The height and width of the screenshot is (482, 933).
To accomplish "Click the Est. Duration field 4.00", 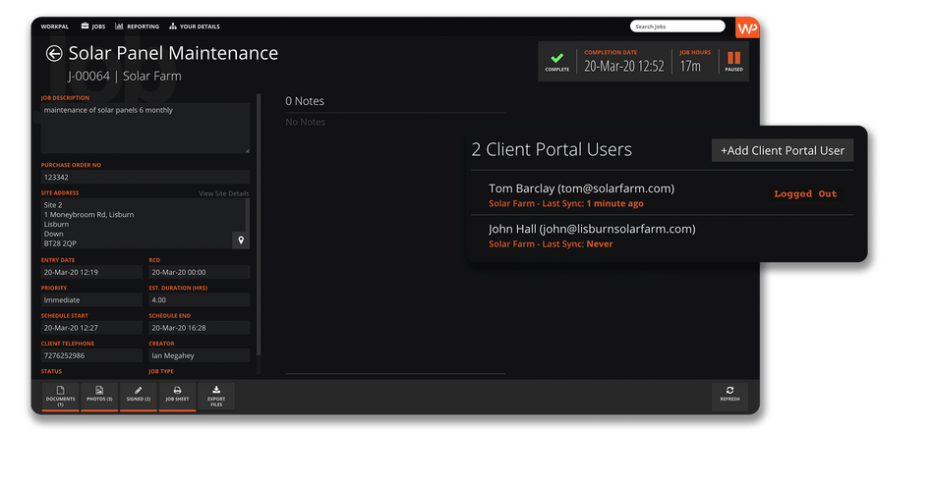I will tap(200, 300).
